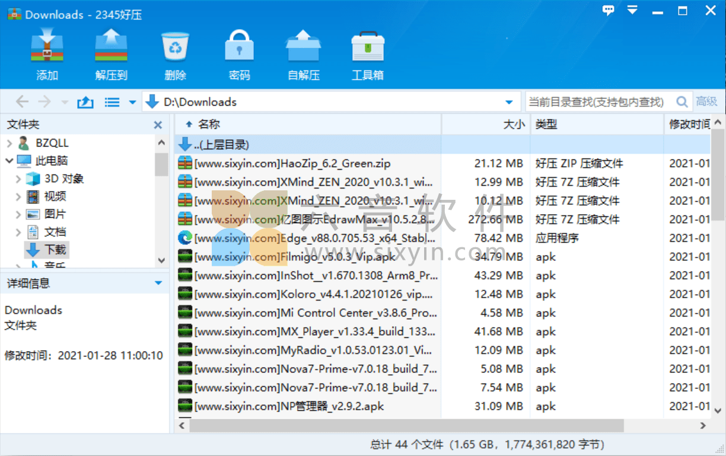Select the 解压到 (Extract to) icon
The image size is (726, 456).
pyautogui.click(x=111, y=53)
